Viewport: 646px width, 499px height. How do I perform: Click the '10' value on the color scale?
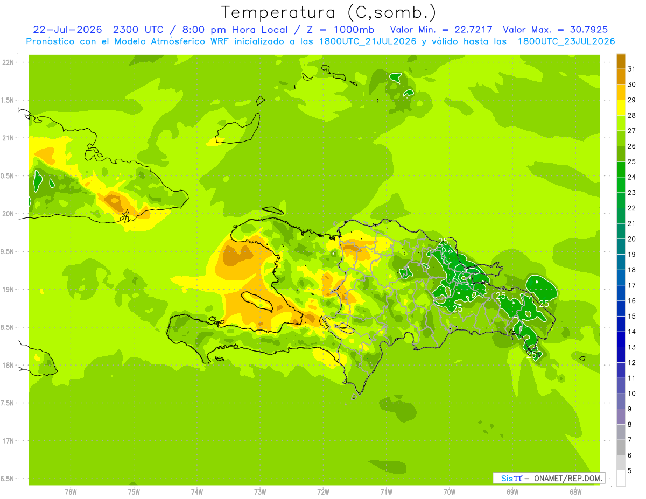point(632,393)
